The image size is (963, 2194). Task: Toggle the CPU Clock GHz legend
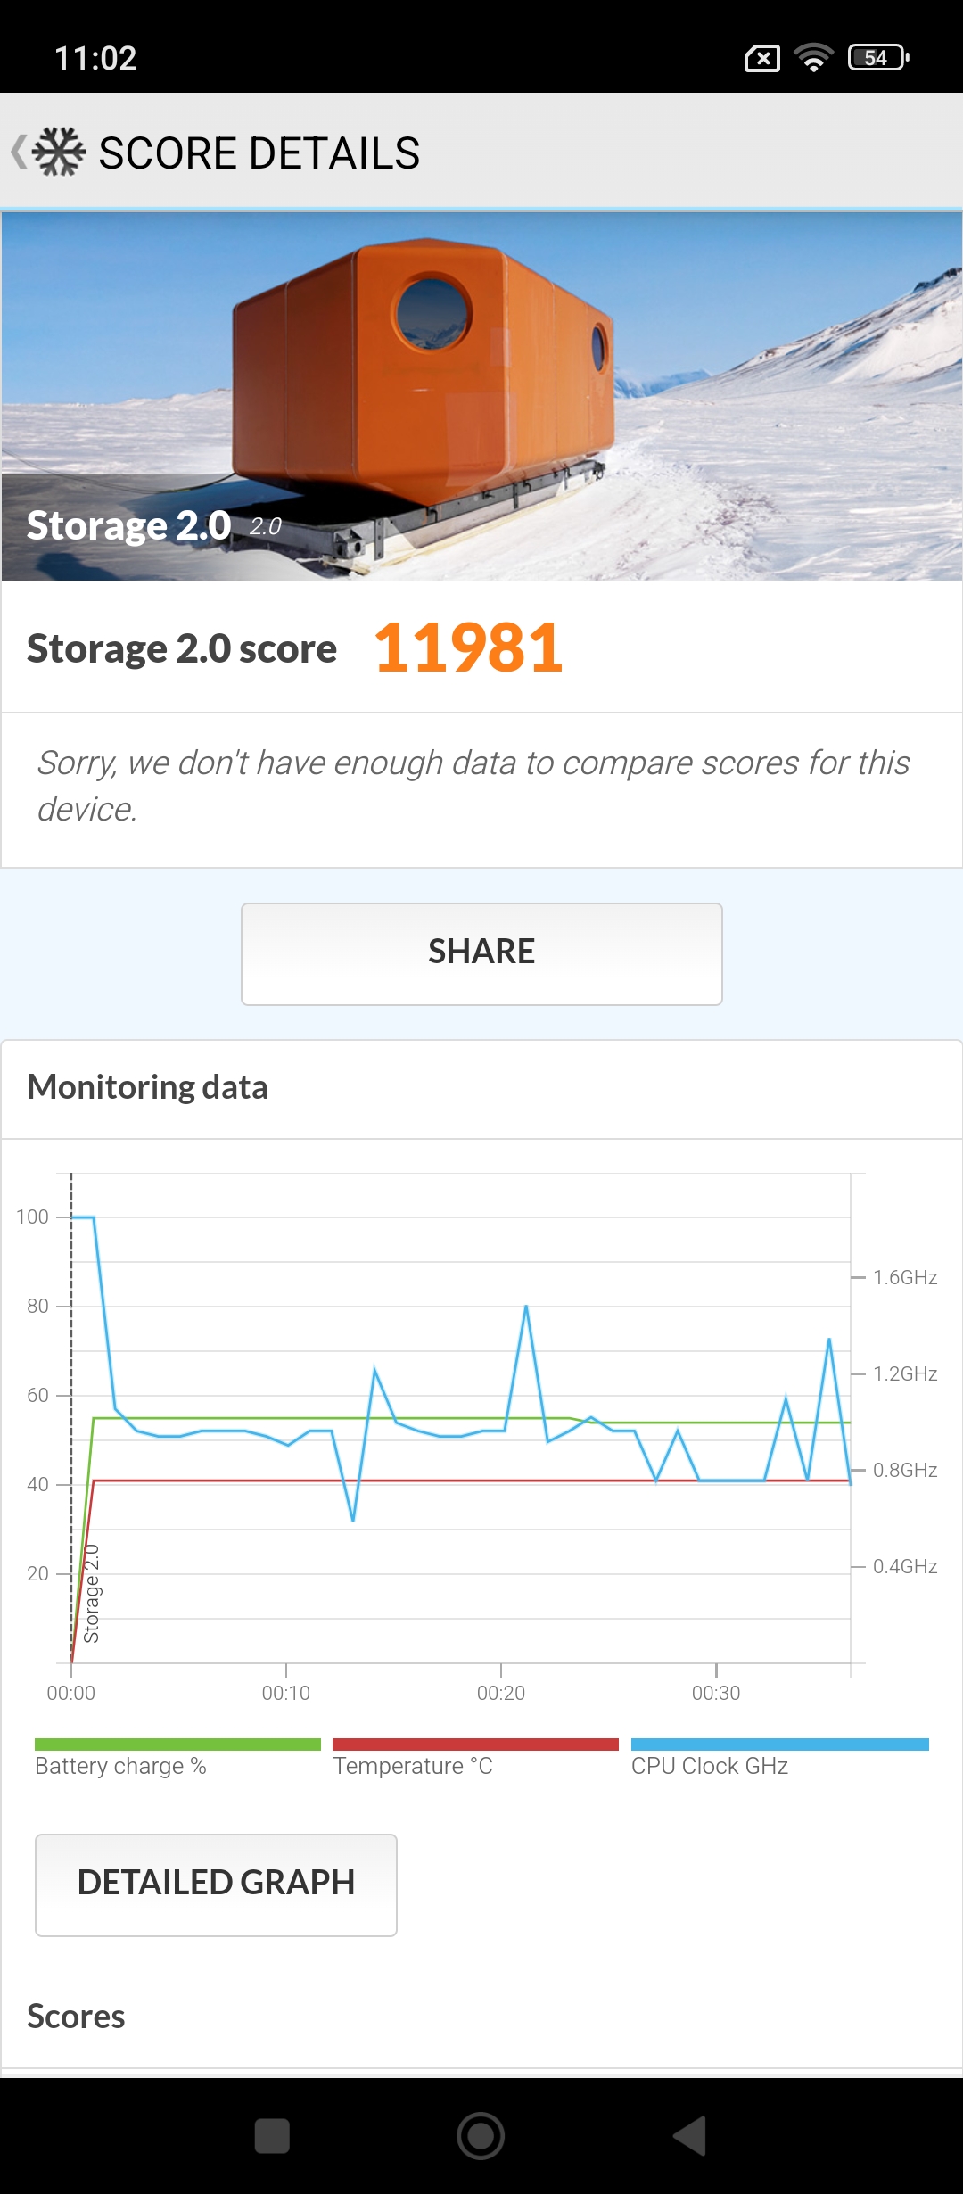click(x=710, y=1766)
